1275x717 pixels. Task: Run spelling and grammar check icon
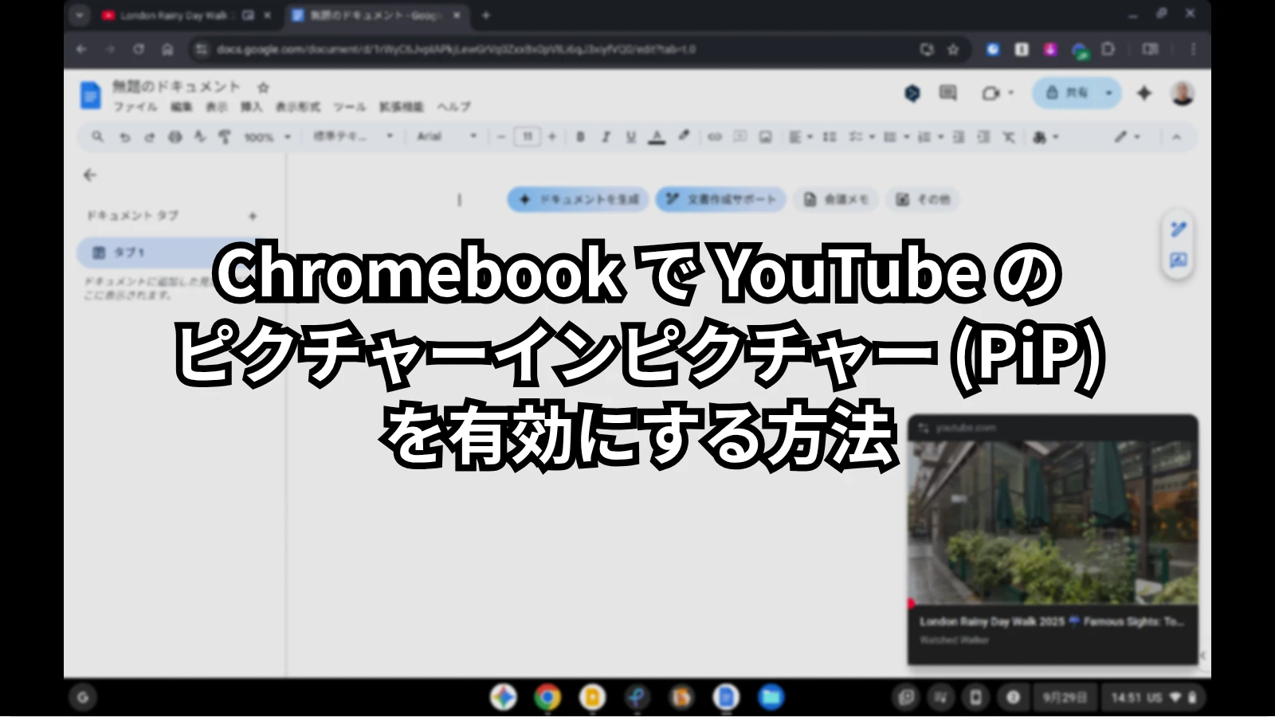point(199,137)
